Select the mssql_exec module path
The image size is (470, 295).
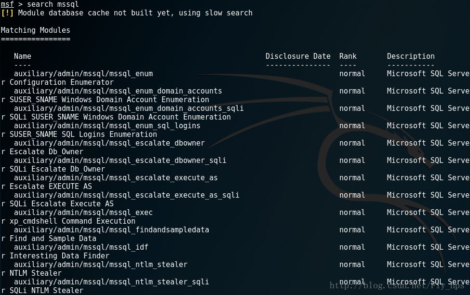coord(83,213)
